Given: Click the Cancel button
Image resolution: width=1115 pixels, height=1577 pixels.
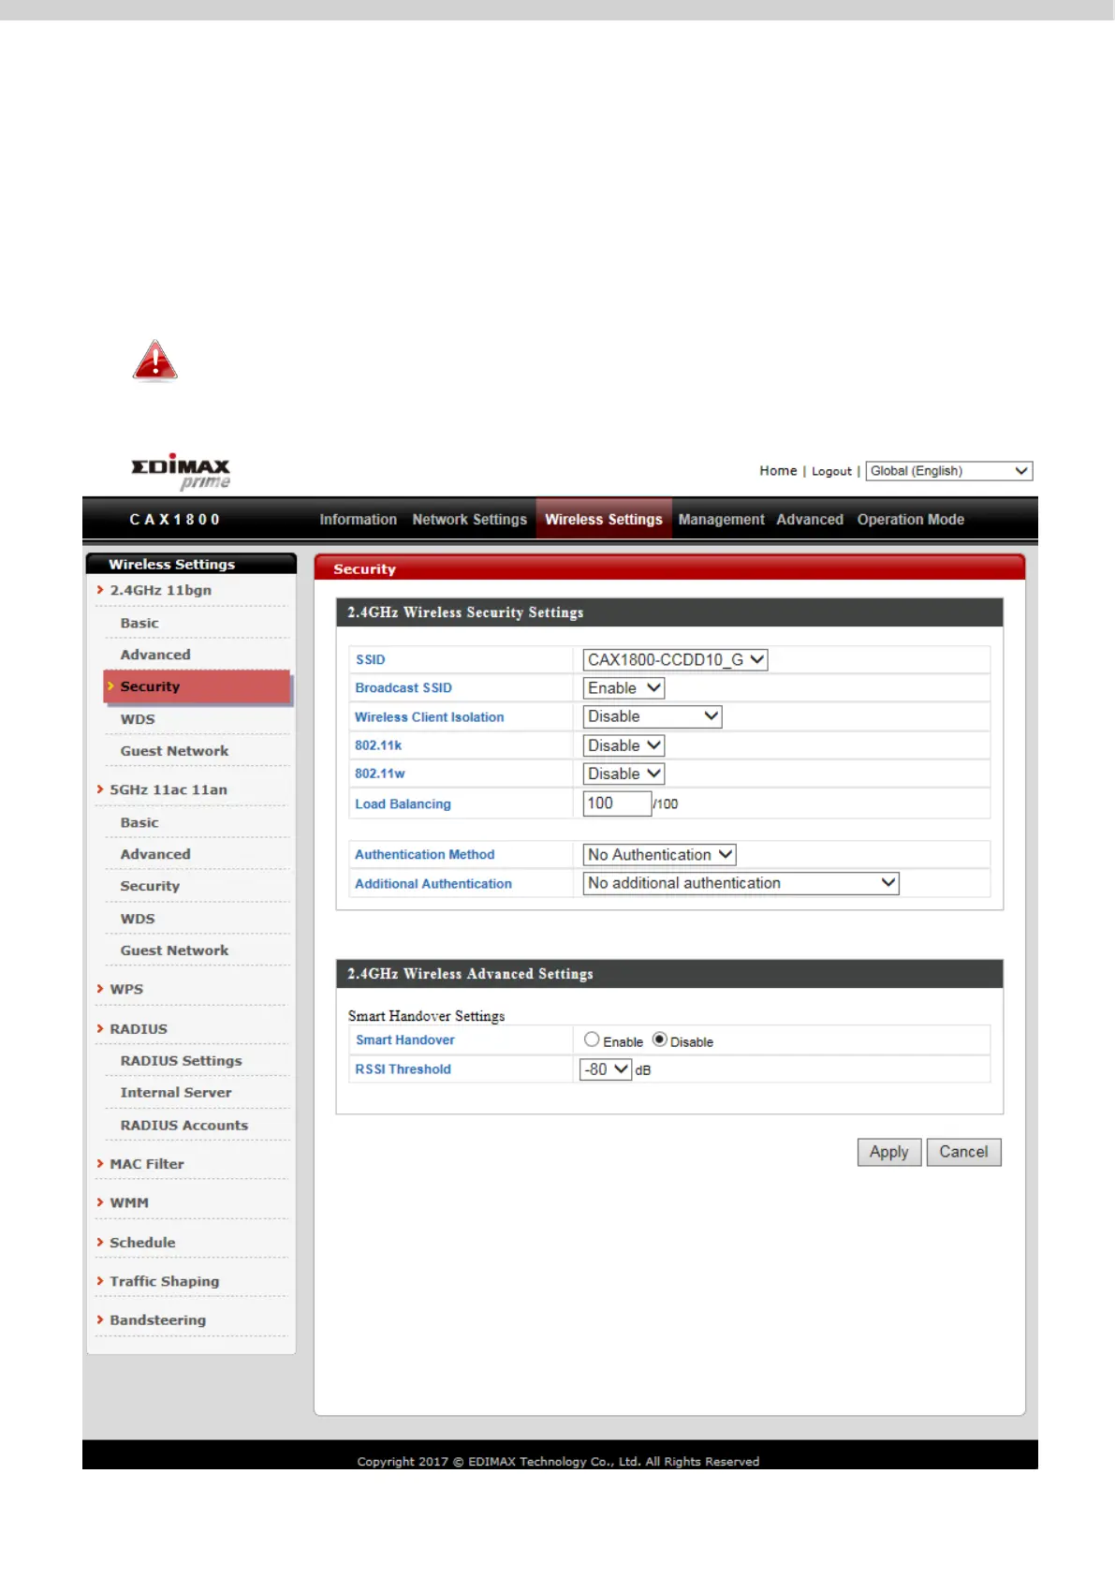Looking at the screenshot, I should 963,1152.
